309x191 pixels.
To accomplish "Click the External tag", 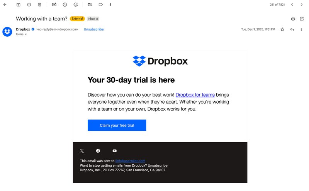I will (x=77, y=19).
